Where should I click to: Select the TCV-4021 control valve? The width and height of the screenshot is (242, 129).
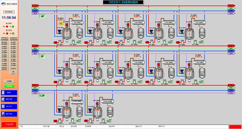pos(90,32)
